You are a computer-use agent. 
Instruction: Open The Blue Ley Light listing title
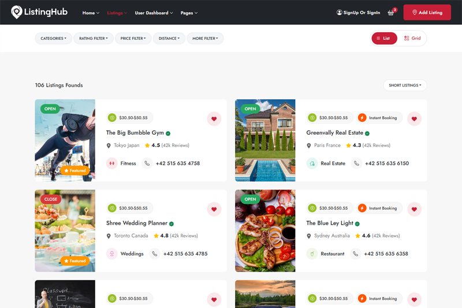[x=330, y=223]
